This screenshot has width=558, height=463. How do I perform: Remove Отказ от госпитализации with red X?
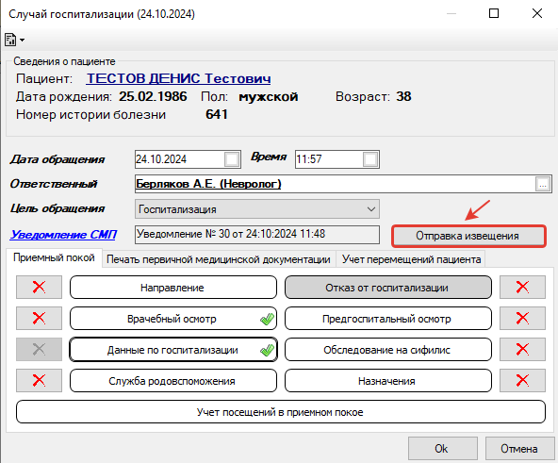tap(522, 287)
